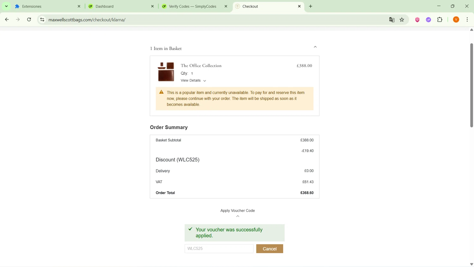This screenshot has height=267, width=474.
Task: Close the Extensiones tab
Action: click(x=79, y=6)
